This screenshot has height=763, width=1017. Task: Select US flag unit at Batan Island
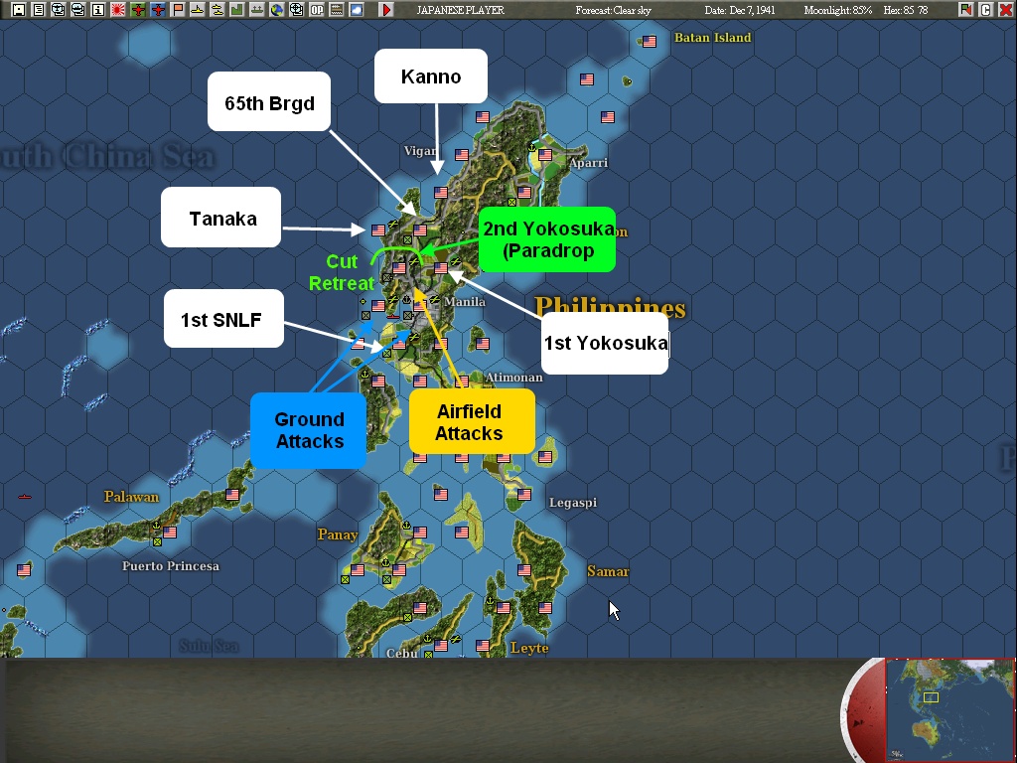tap(650, 42)
